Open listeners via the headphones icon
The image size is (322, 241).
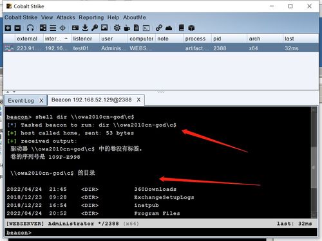30,28
